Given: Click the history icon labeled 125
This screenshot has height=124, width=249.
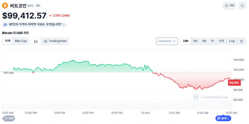Looking at the screenshot, I should (x=9, y=118).
